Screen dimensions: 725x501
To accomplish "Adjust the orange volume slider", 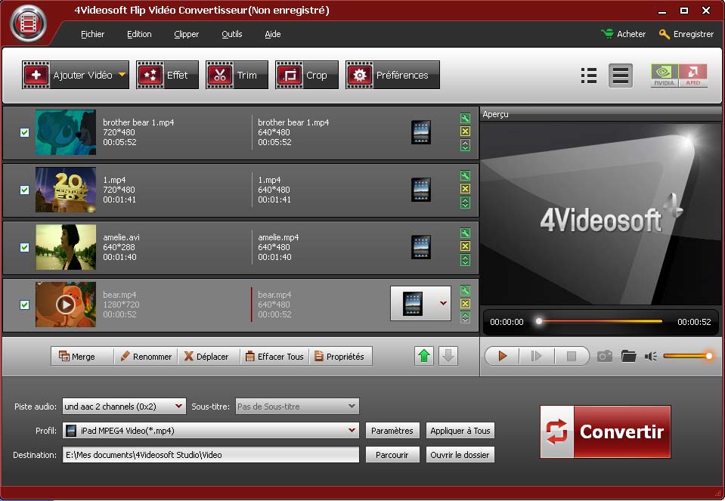I will click(688, 356).
